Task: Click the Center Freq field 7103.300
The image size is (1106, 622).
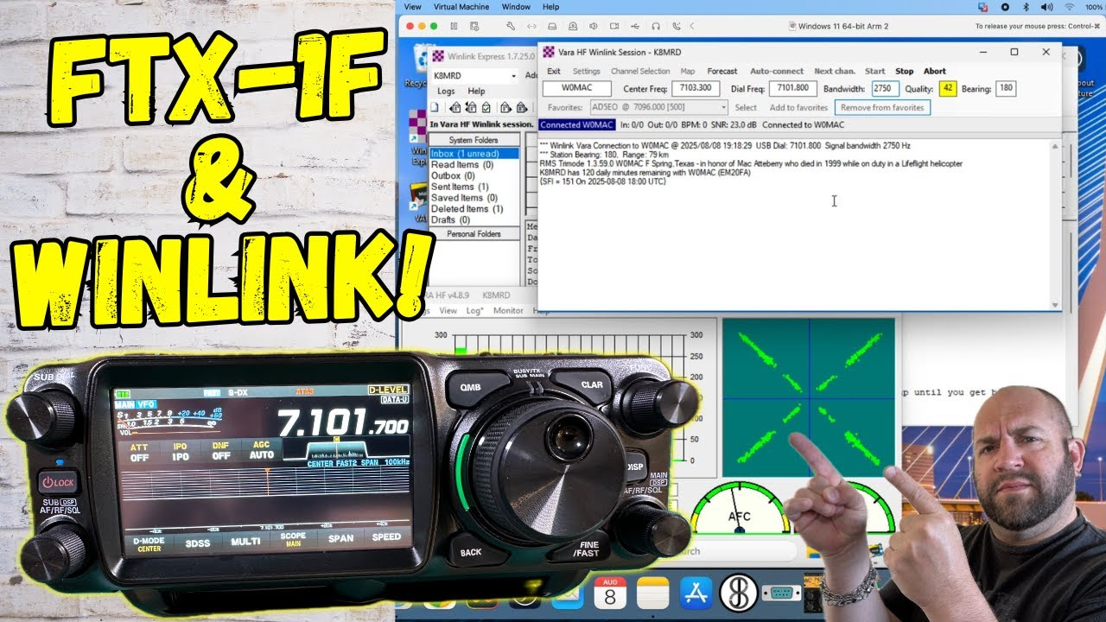Action: [696, 88]
